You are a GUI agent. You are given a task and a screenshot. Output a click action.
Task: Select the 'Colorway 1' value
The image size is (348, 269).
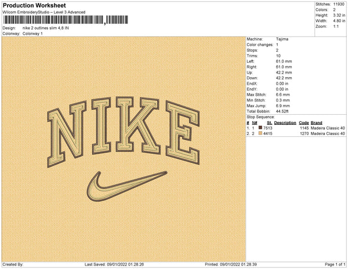tap(32, 34)
